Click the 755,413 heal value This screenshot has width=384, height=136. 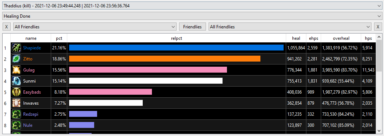[x=294, y=81]
